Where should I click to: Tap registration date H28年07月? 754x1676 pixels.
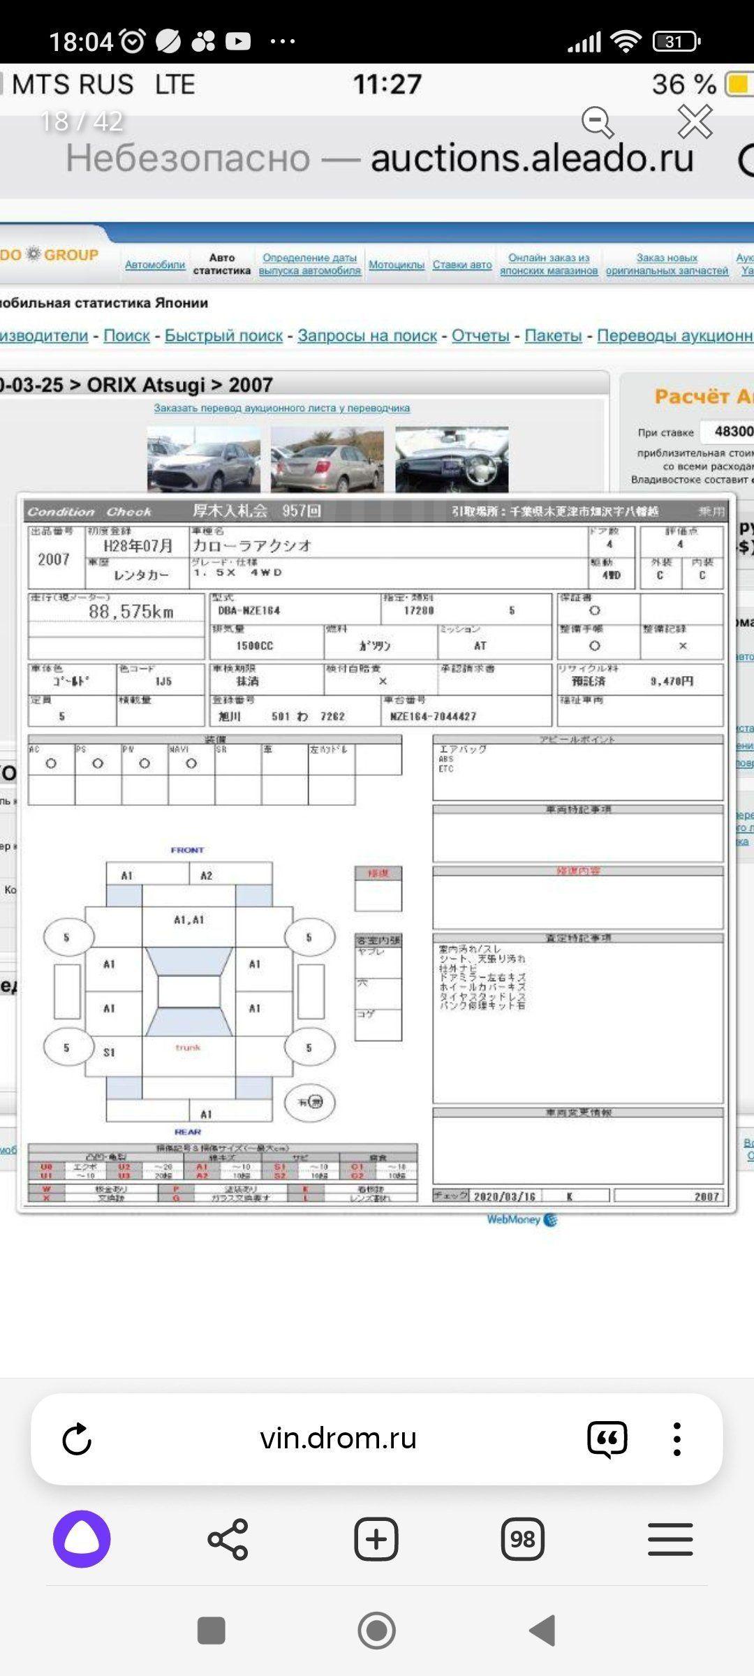click(138, 546)
